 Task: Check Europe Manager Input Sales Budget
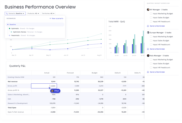pos(151,40)
